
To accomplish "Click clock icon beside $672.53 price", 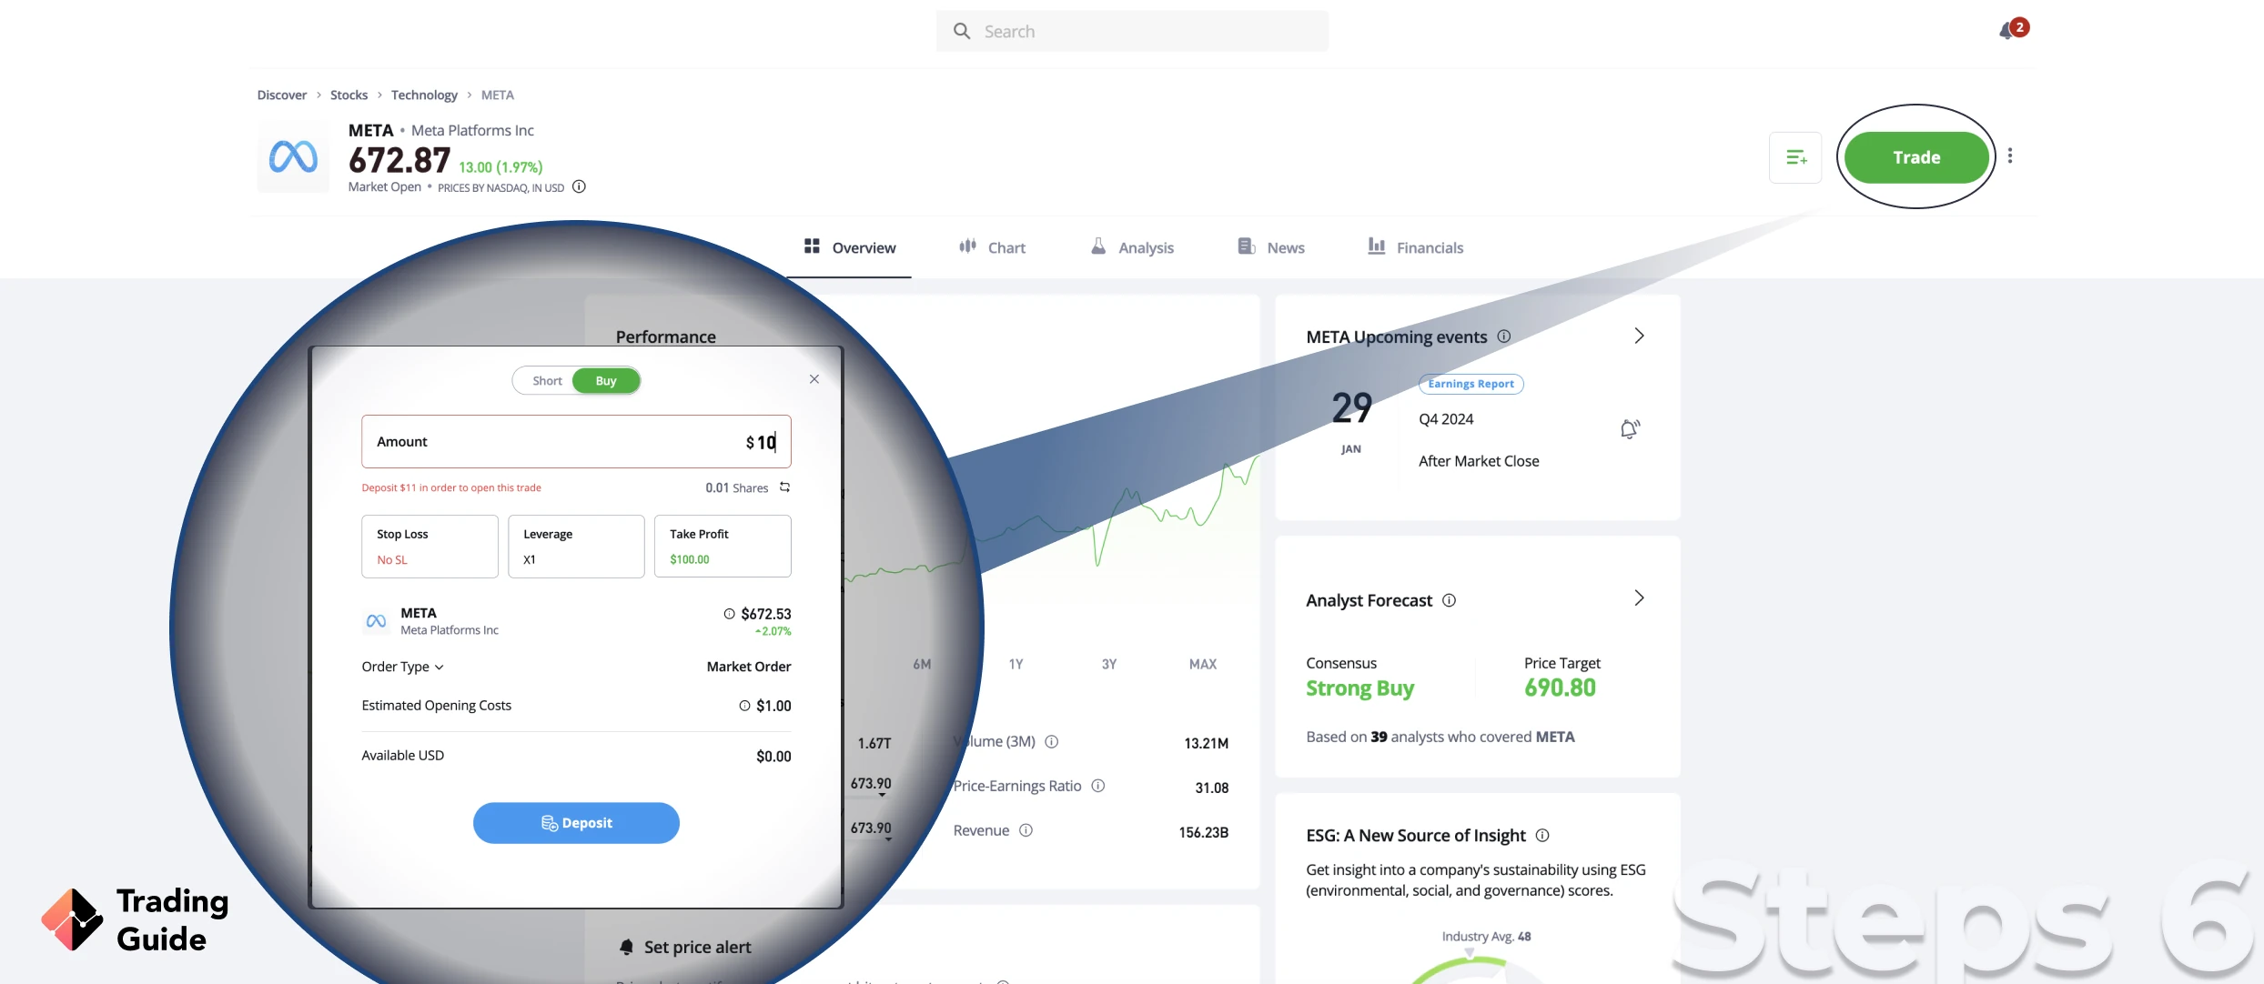I will coord(729,614).
